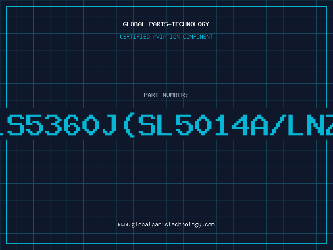Open the www.globalpartstechnology.com link
Image resolution: width=333 pixels, height=250 pixels.
[x=166, y=225]
